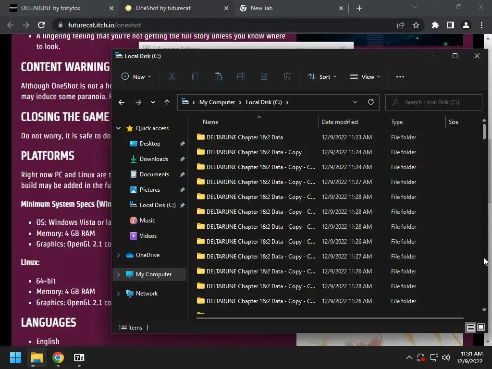Click Search Local Disk (C:) field
This screenshot has width=492, height=369.
click(x=434, y=102)
